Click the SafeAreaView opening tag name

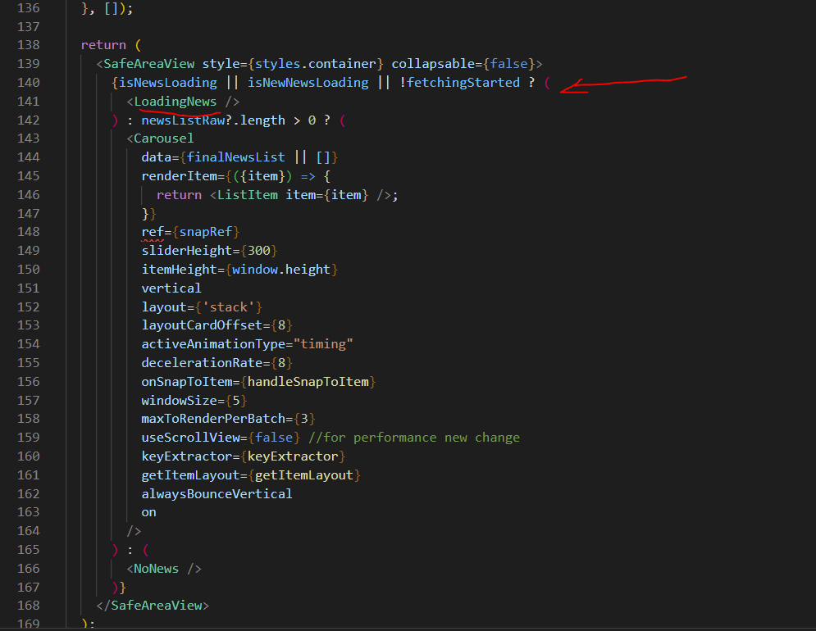point(148,63)
